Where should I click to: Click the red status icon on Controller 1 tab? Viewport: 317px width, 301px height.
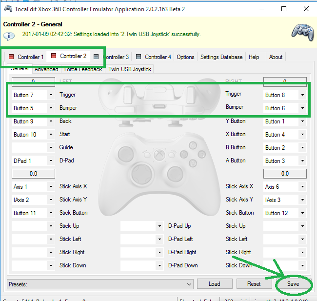pyautogui.click(x=11, y=57)
